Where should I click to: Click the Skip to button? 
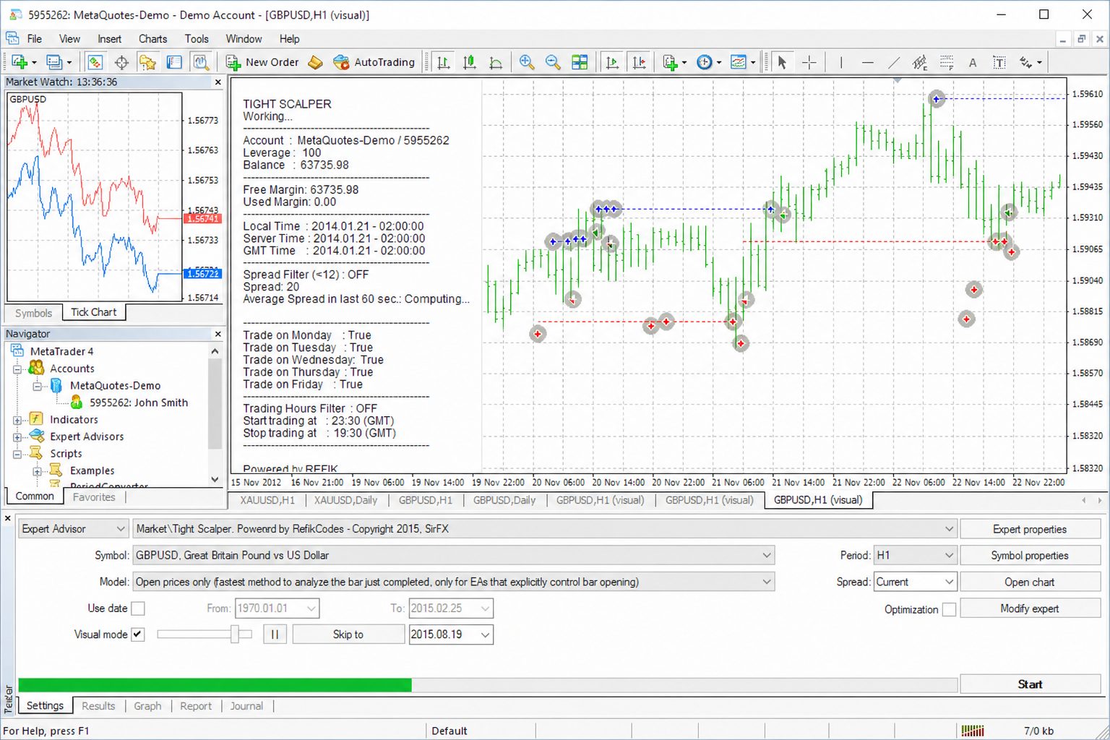348,634
